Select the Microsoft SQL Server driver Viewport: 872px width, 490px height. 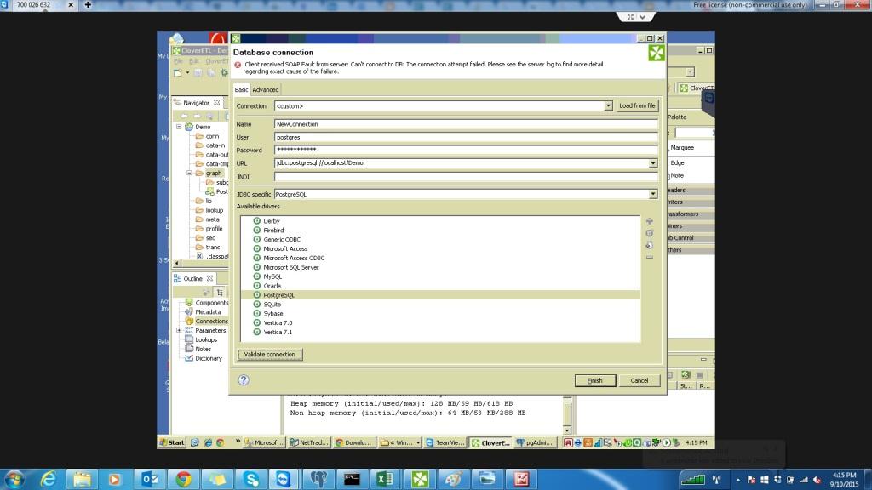click(x=291, y=267)
